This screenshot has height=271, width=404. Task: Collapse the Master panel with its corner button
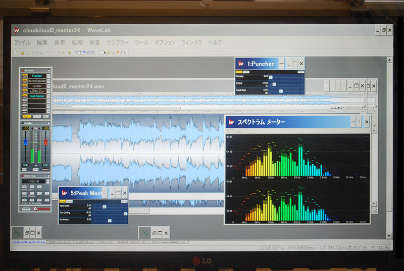tap(48, 123)
